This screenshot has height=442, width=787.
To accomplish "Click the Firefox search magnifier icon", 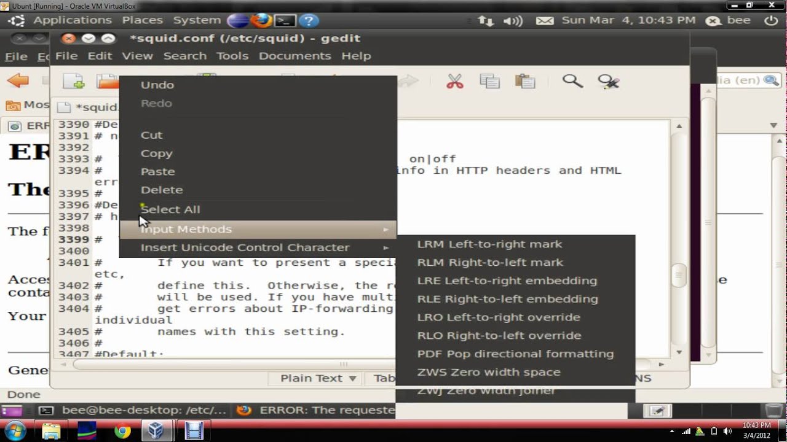I will pos(771,80).
